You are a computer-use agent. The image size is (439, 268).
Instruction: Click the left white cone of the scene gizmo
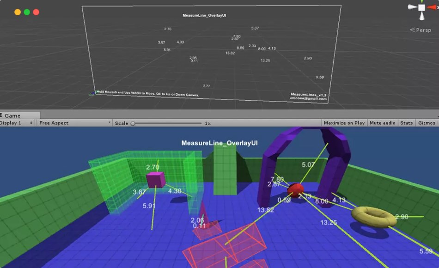(412, 6)
